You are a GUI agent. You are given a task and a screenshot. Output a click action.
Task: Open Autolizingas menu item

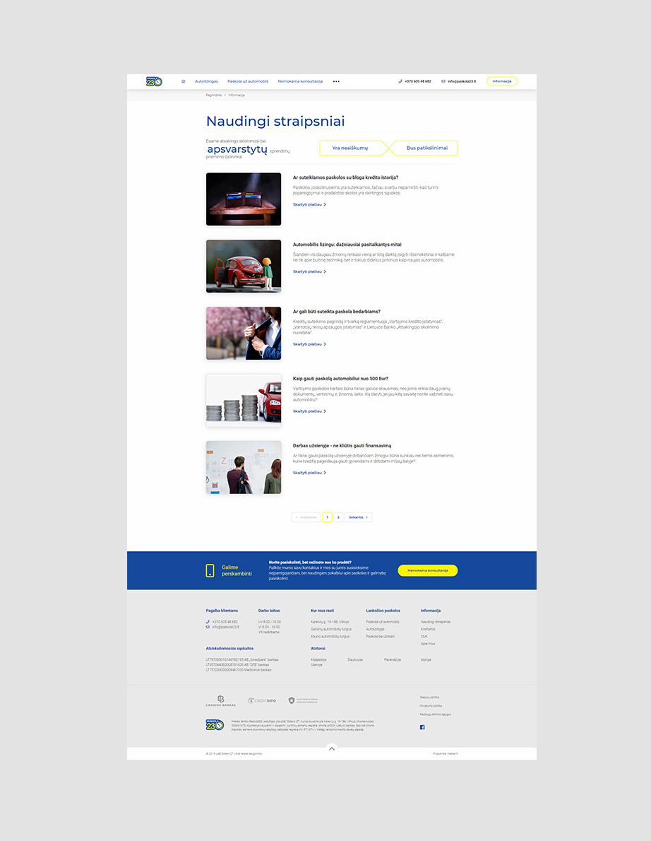pos(206,81)
